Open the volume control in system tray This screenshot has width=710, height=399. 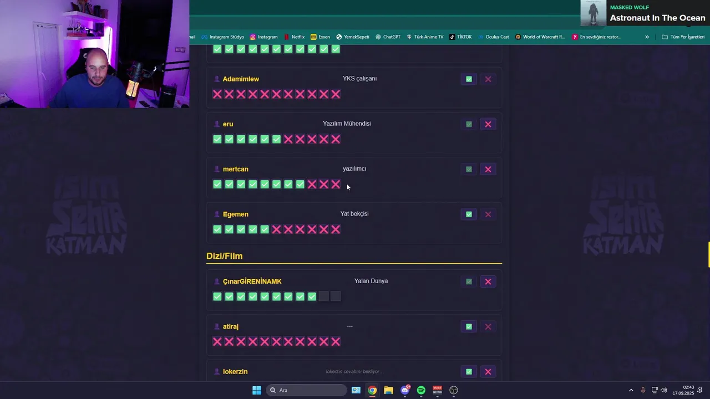coord(664,390)
